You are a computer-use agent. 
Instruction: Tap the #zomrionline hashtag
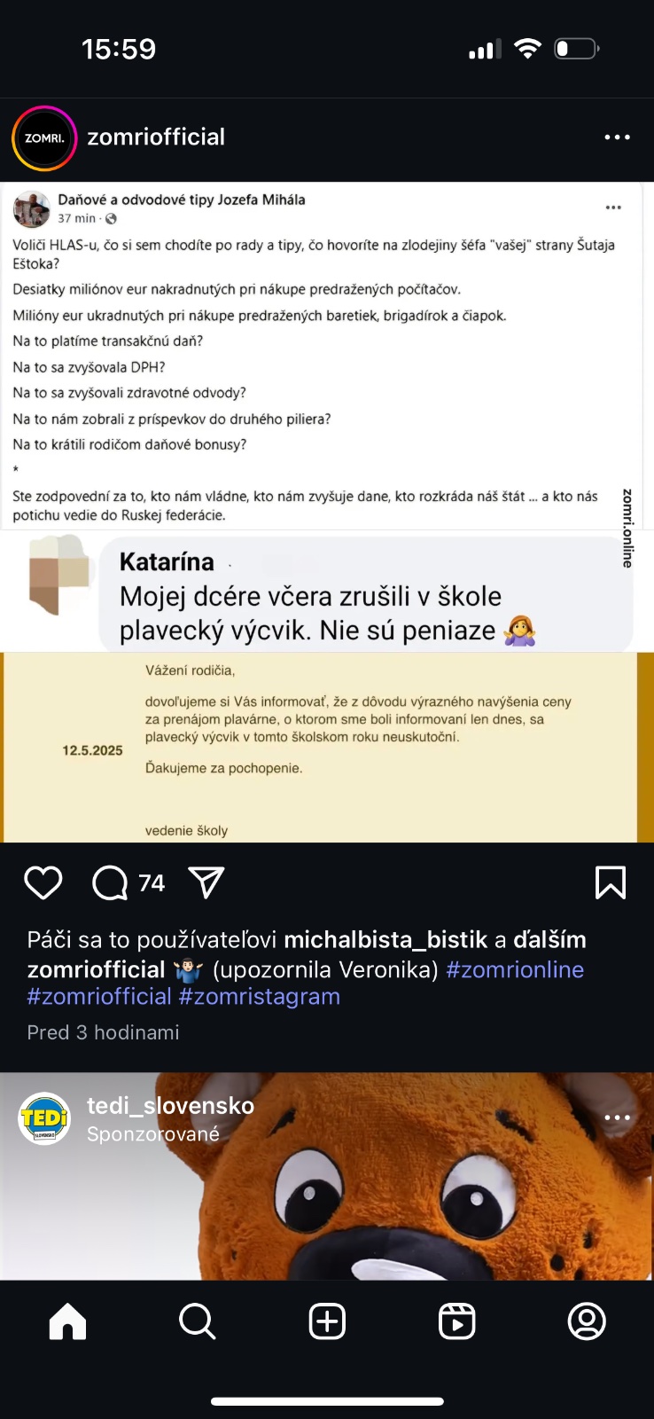(515, 969)
